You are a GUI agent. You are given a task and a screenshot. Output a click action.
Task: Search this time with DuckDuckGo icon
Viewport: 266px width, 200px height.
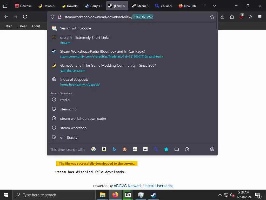tap(124, 149)
